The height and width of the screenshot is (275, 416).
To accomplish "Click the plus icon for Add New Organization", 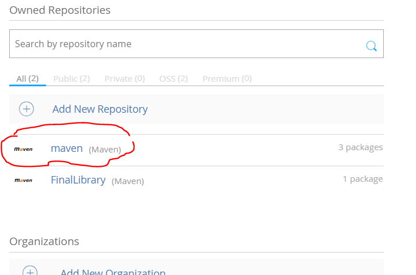I will [x=30, y=270].
